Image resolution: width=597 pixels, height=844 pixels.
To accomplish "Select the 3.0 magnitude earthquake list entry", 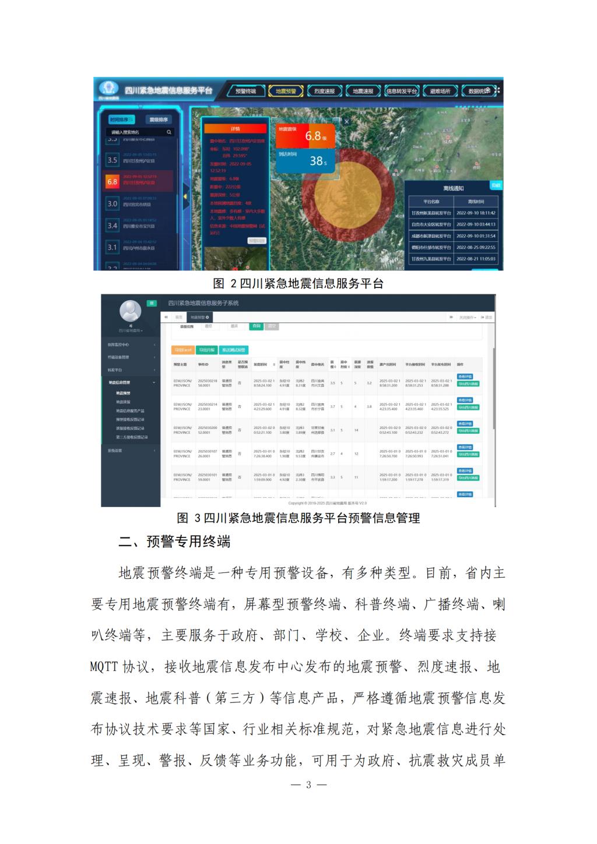I will (139, 203).
